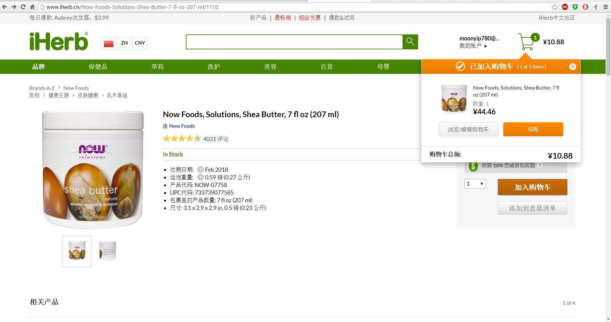
Task: Open the 4031 评论 reviews link
Action: [215, 139]
